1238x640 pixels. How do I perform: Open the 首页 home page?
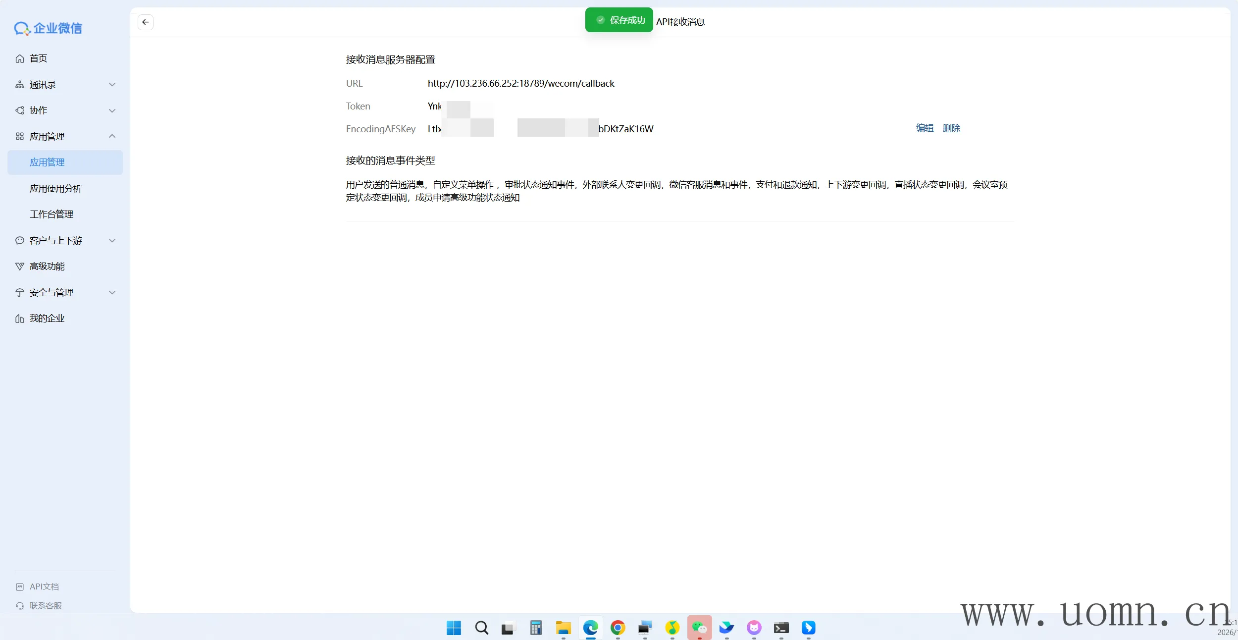coord(38,58)
